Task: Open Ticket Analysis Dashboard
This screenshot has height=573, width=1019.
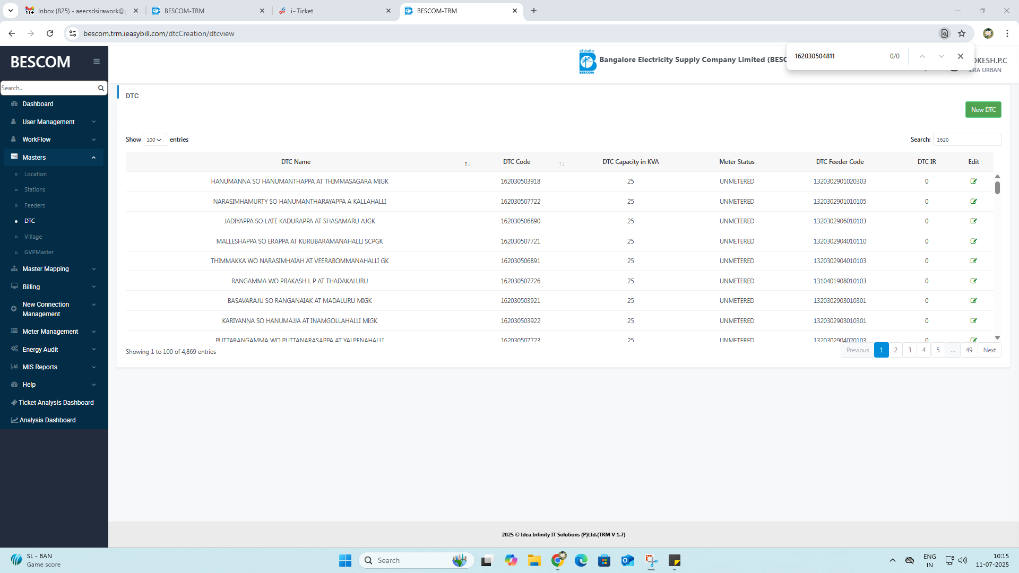Action: [53, 403]
